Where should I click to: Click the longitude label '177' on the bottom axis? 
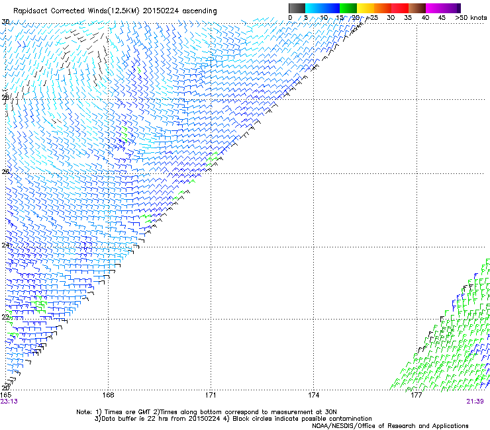pos(416,395)
